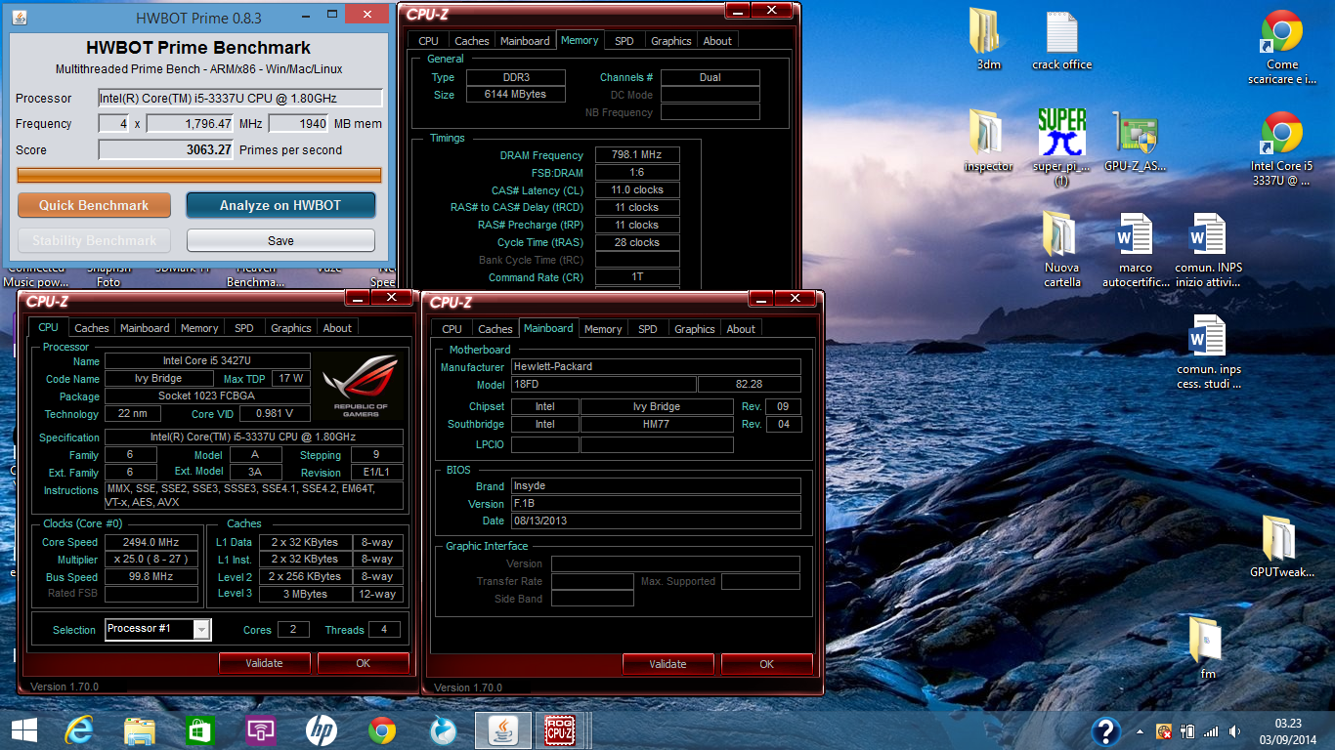Open the Windows Start button
Image resolution: width=1335 pixels, height=750 pixels.
tap(24, 730)
